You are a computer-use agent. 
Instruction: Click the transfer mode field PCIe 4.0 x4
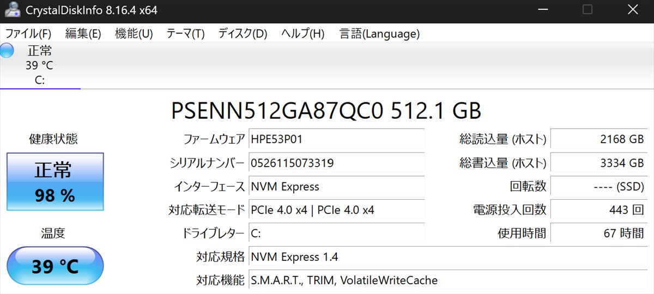pyautogui.click(x=337, y=210)
